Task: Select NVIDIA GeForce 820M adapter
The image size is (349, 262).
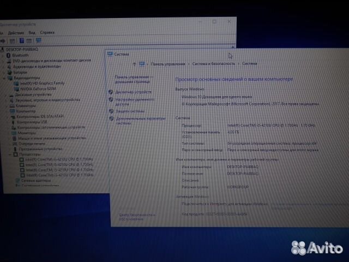Action: [x=38, y=89]
